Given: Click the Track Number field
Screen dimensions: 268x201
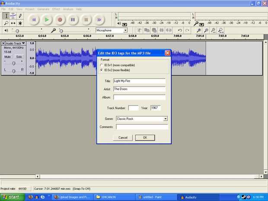Looking at the screenshot, I should click(134, 108).
